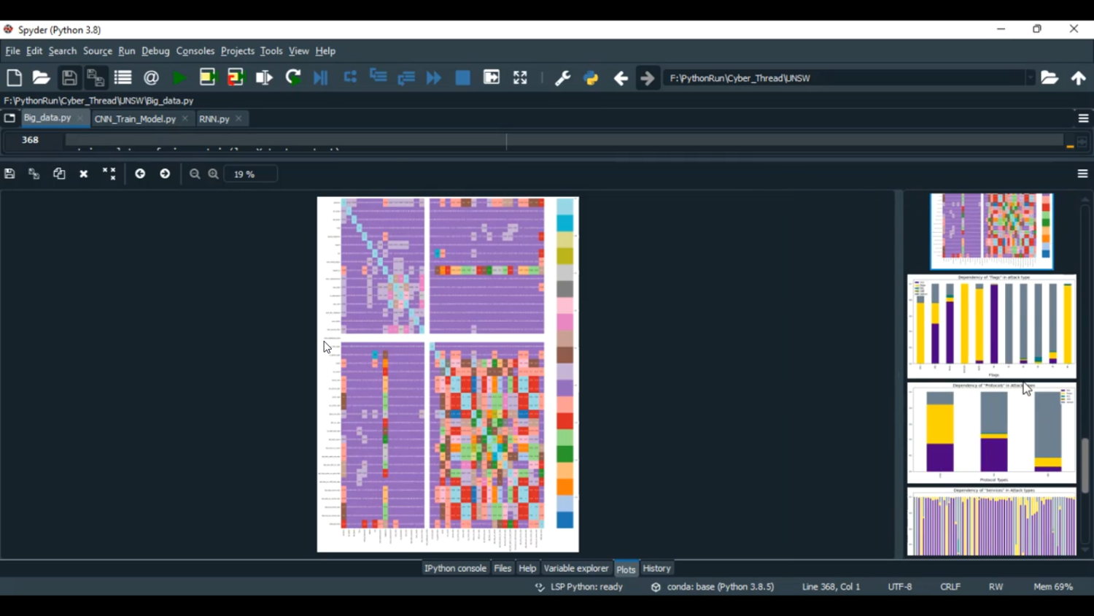Switch to the Variable explorer pane tab
This screenshot has height=616, width=1094.
(575, 569)
